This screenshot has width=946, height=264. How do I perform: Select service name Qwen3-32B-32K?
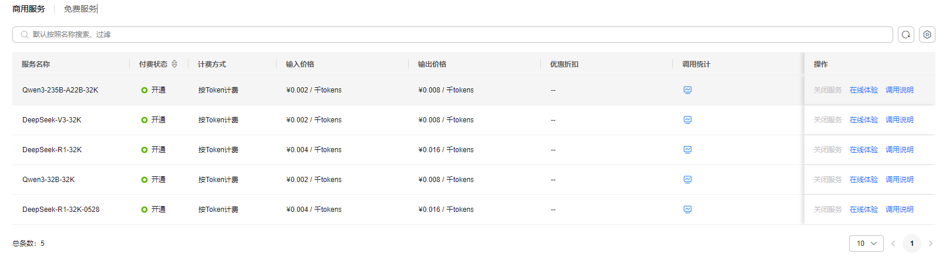coord(49,180)
